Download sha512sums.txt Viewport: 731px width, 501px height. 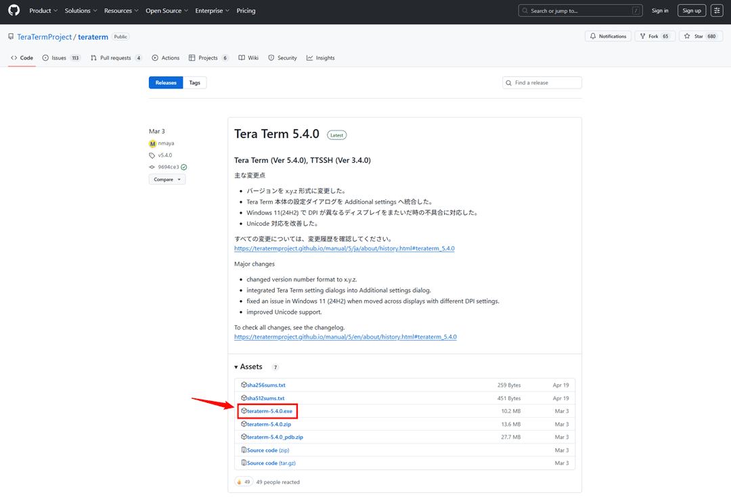(x=266, y=398)
